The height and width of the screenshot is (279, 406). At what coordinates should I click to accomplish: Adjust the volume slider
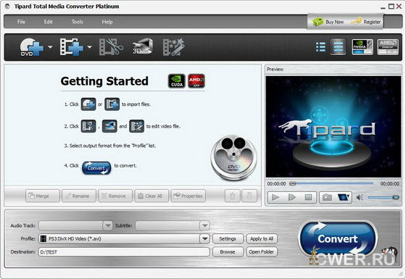pos(384,197)
